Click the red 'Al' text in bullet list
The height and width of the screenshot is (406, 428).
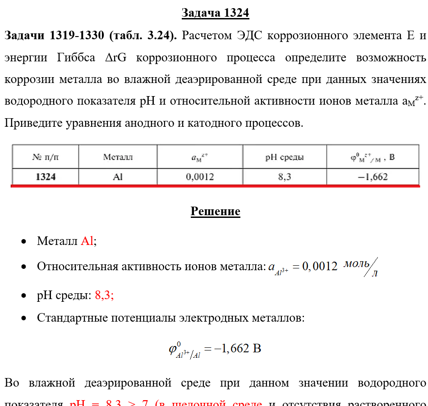[x=87, y=241]
